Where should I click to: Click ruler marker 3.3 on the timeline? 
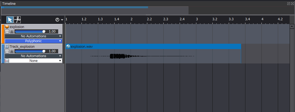231,19
